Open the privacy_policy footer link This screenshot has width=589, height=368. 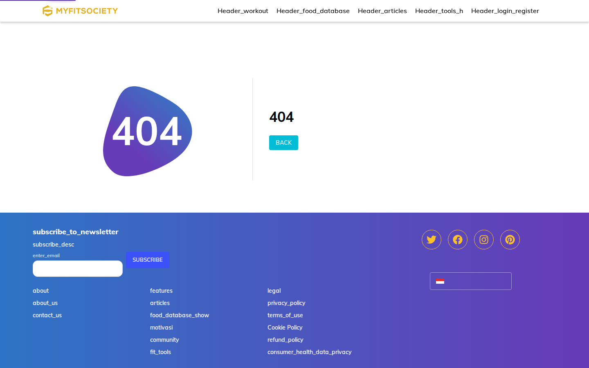click(x=286, y=303)
